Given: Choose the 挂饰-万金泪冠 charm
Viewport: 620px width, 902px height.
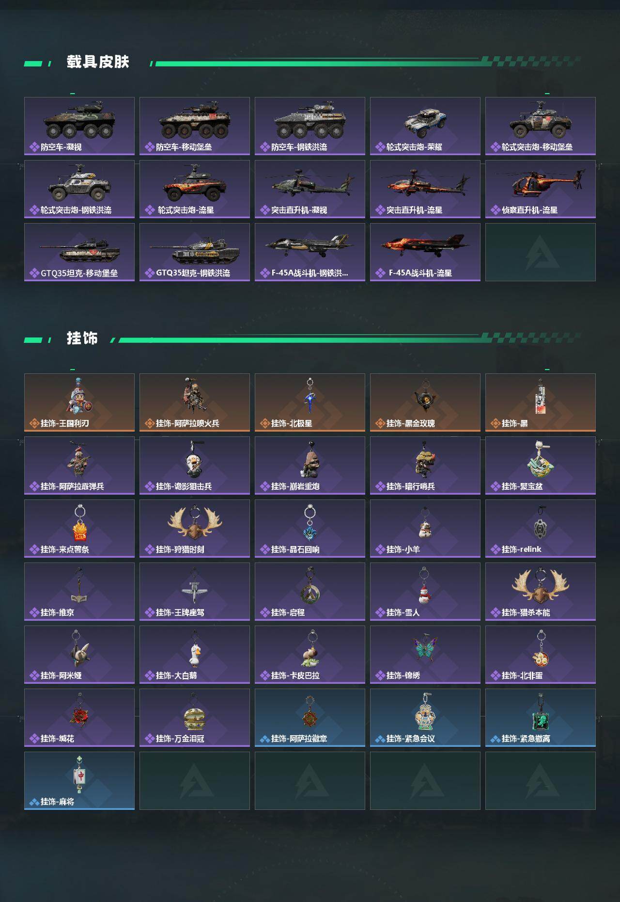Looking at the screenshot, I should point(195,718).
